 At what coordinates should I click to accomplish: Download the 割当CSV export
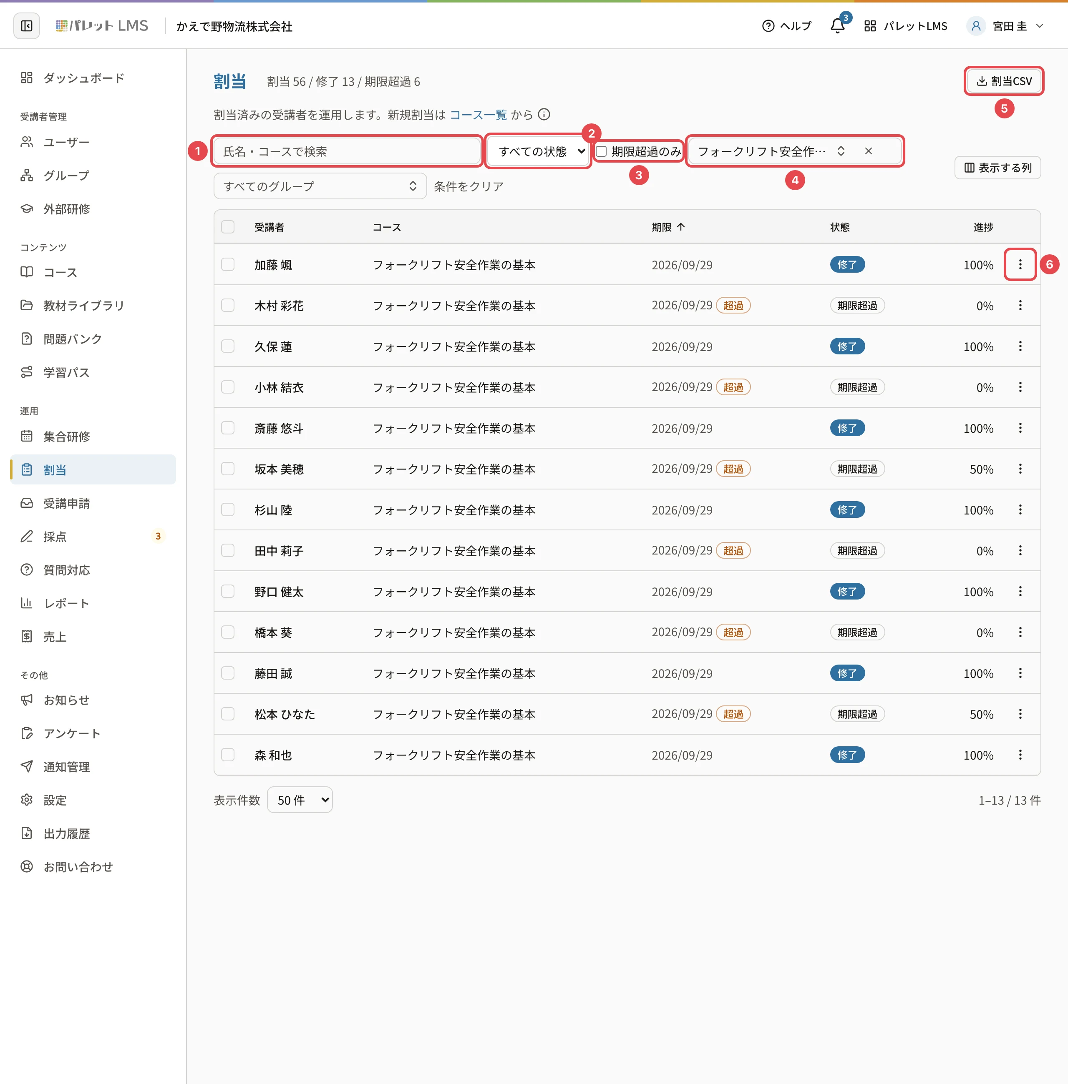pos(1003,81)
